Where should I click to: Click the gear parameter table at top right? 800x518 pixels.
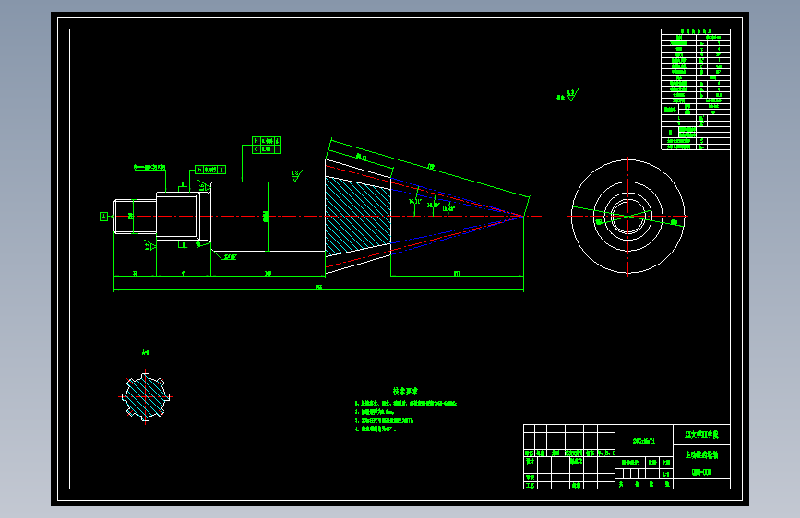696,89
